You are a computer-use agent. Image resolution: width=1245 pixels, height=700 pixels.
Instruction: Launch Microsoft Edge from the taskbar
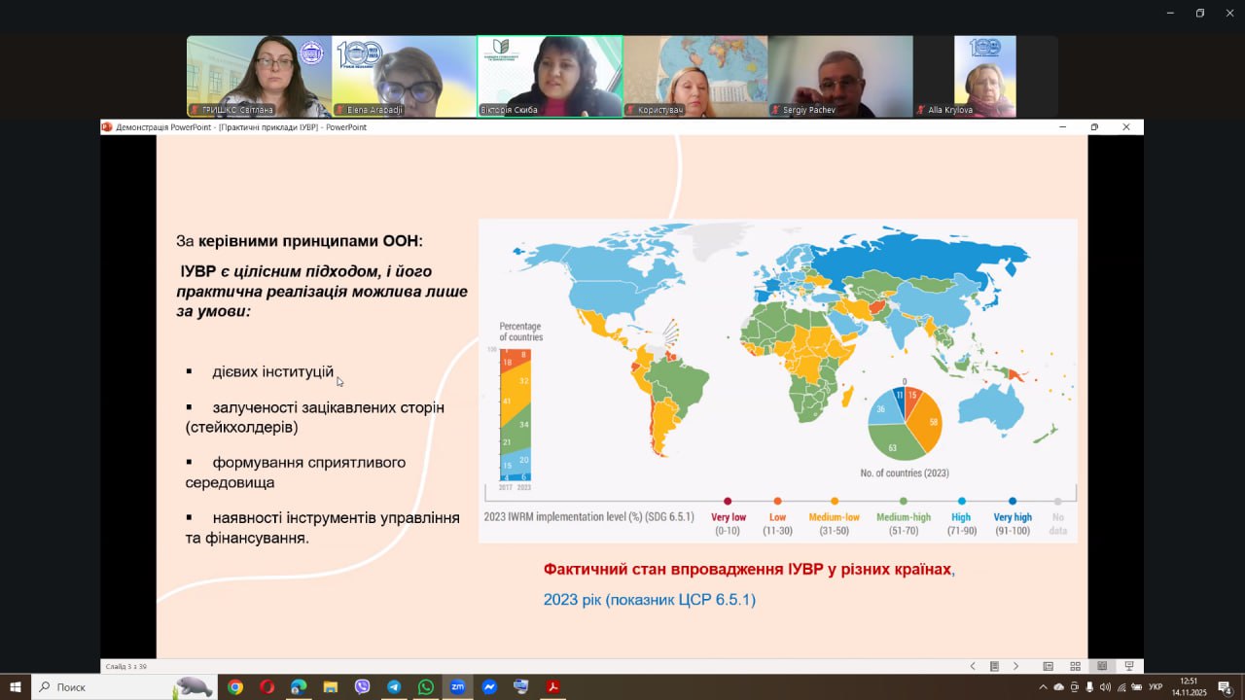[299, 687]
